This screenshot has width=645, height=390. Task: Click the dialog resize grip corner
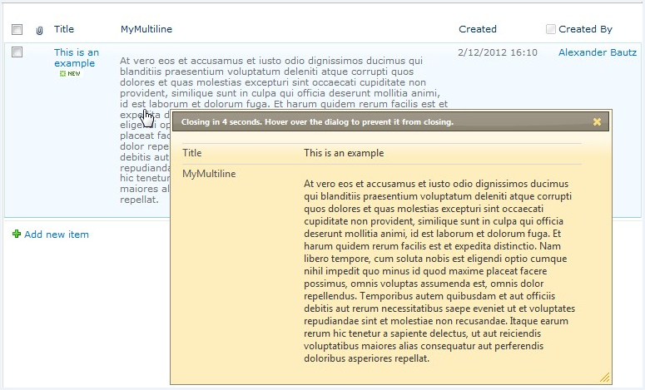pos(605,378)
